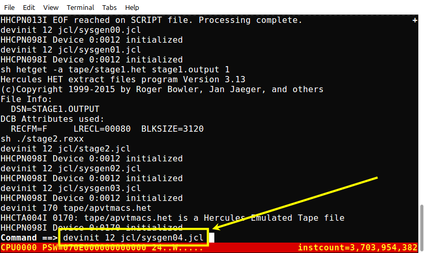Open the Terminal menu
Image resolution: width=425 pixels, height=253 pixels.
[x=80, y=8]
